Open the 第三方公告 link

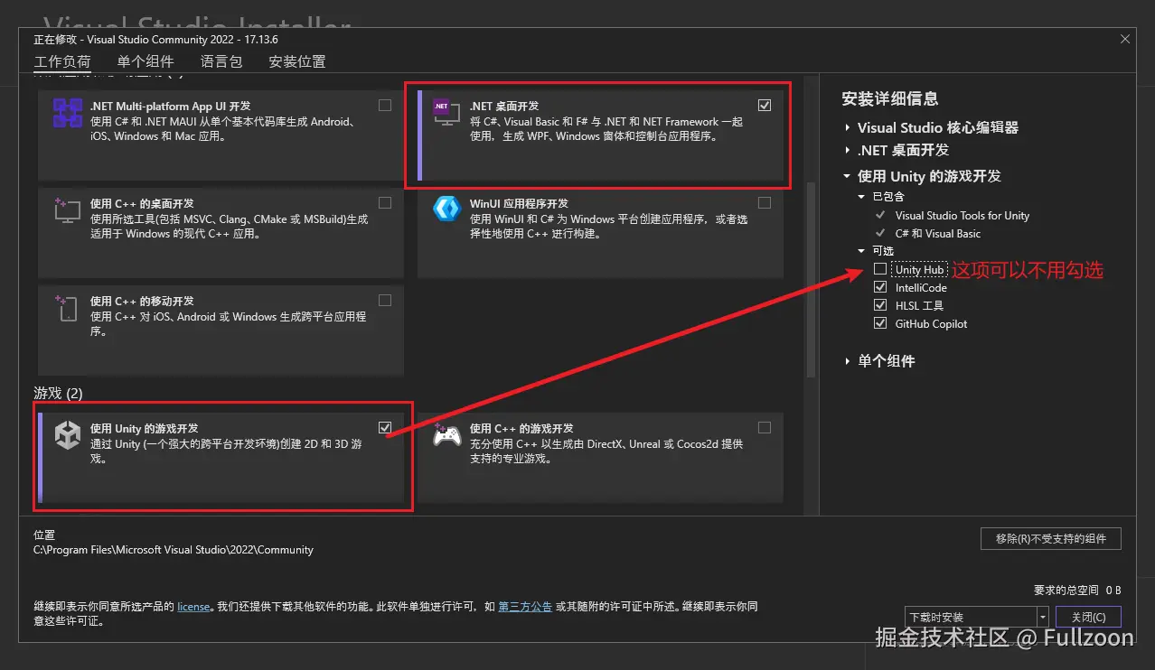click(525, 607)
